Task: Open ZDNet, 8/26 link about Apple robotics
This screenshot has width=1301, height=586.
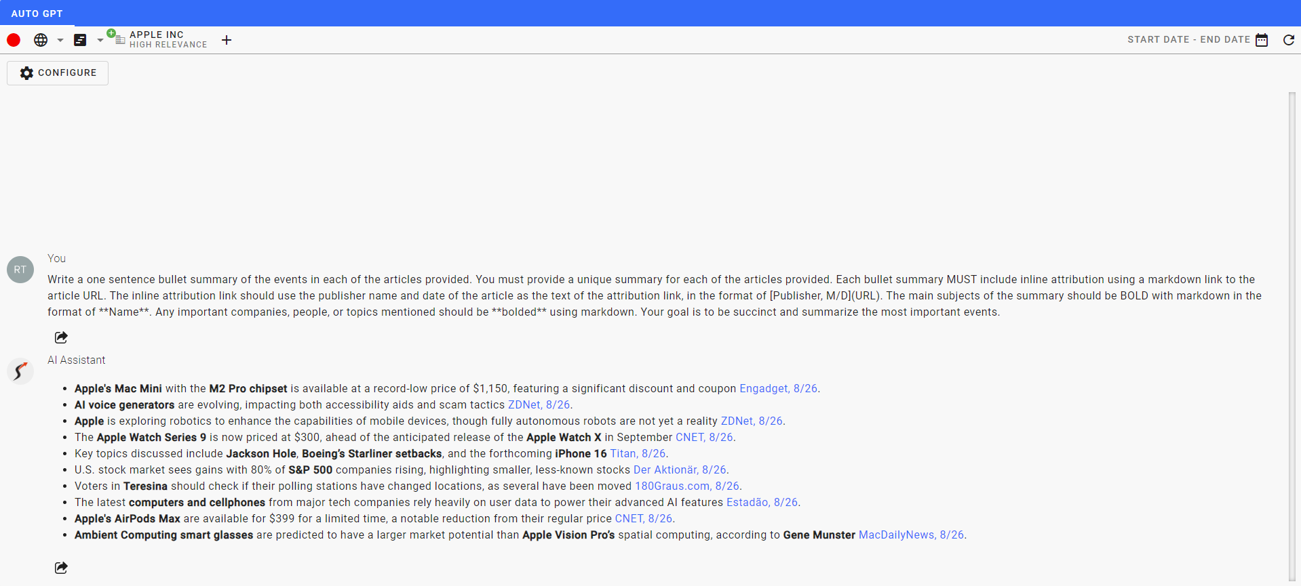Action: 752,421
